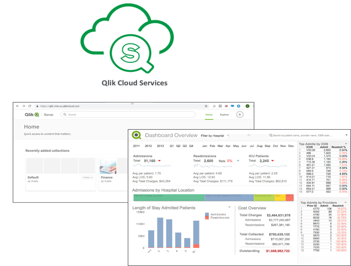Select the Springfield Gen bar segment

coord(264,198)
